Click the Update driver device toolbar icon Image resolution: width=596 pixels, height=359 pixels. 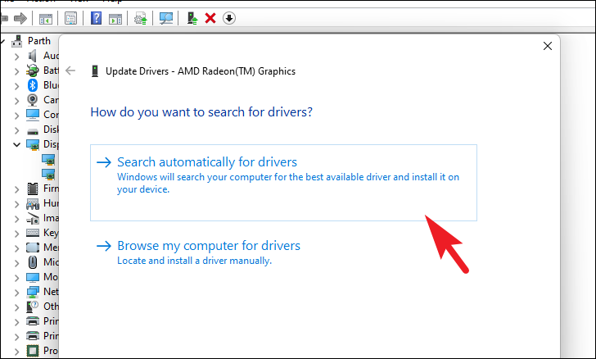[x=192, y=18]
